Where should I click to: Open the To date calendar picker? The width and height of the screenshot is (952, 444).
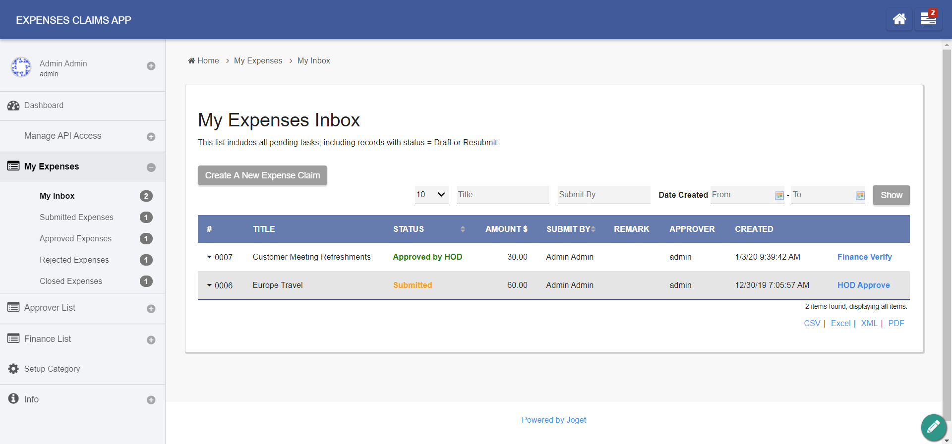pyautogui.click(x=860, y=196)
